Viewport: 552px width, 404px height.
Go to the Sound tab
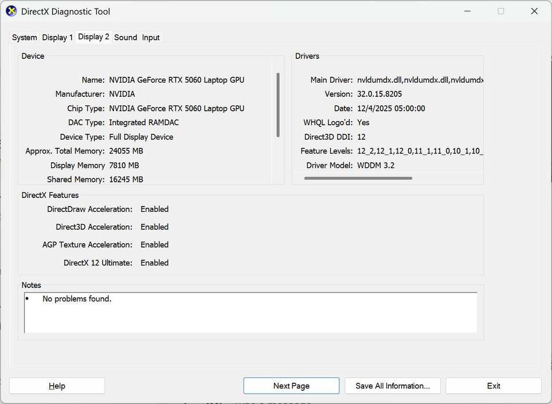coord(125,38)
